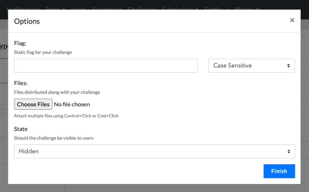Expand the Pages dropdown in navbar
309x192 pixels.
coord(55,8)
